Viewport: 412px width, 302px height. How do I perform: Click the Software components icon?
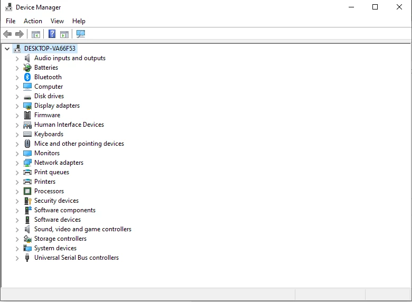coord(28,210)
